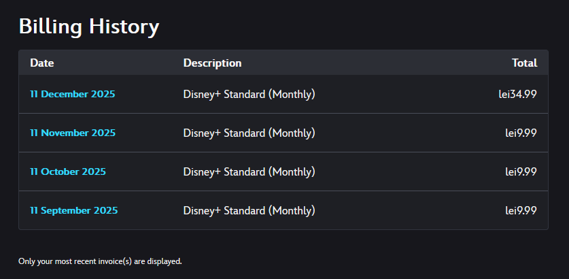Click the Billing History page heading
569x279 pixels.
click(x=89, y=27)
